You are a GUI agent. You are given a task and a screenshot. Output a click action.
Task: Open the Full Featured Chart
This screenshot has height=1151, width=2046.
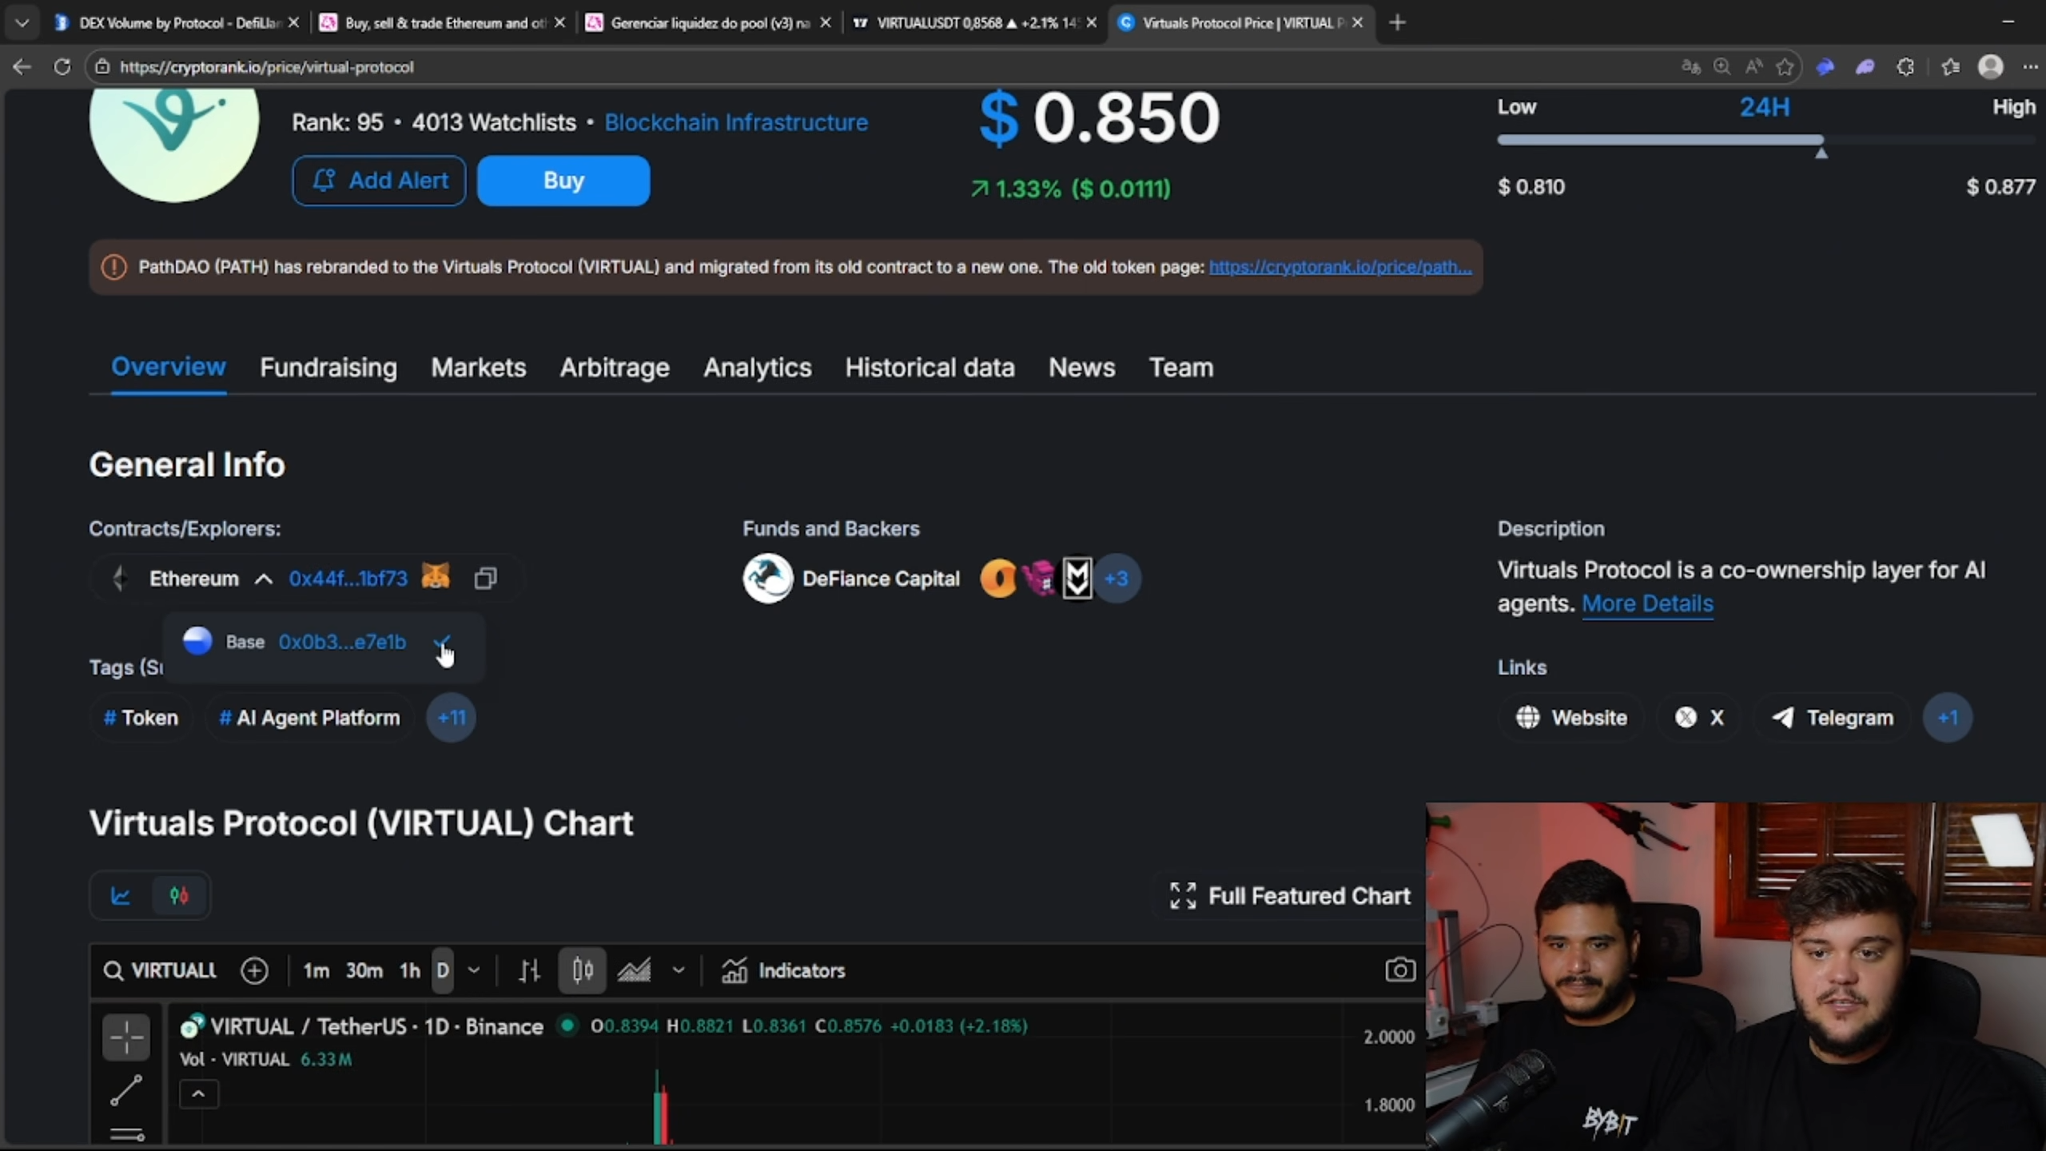(1290, 896)
